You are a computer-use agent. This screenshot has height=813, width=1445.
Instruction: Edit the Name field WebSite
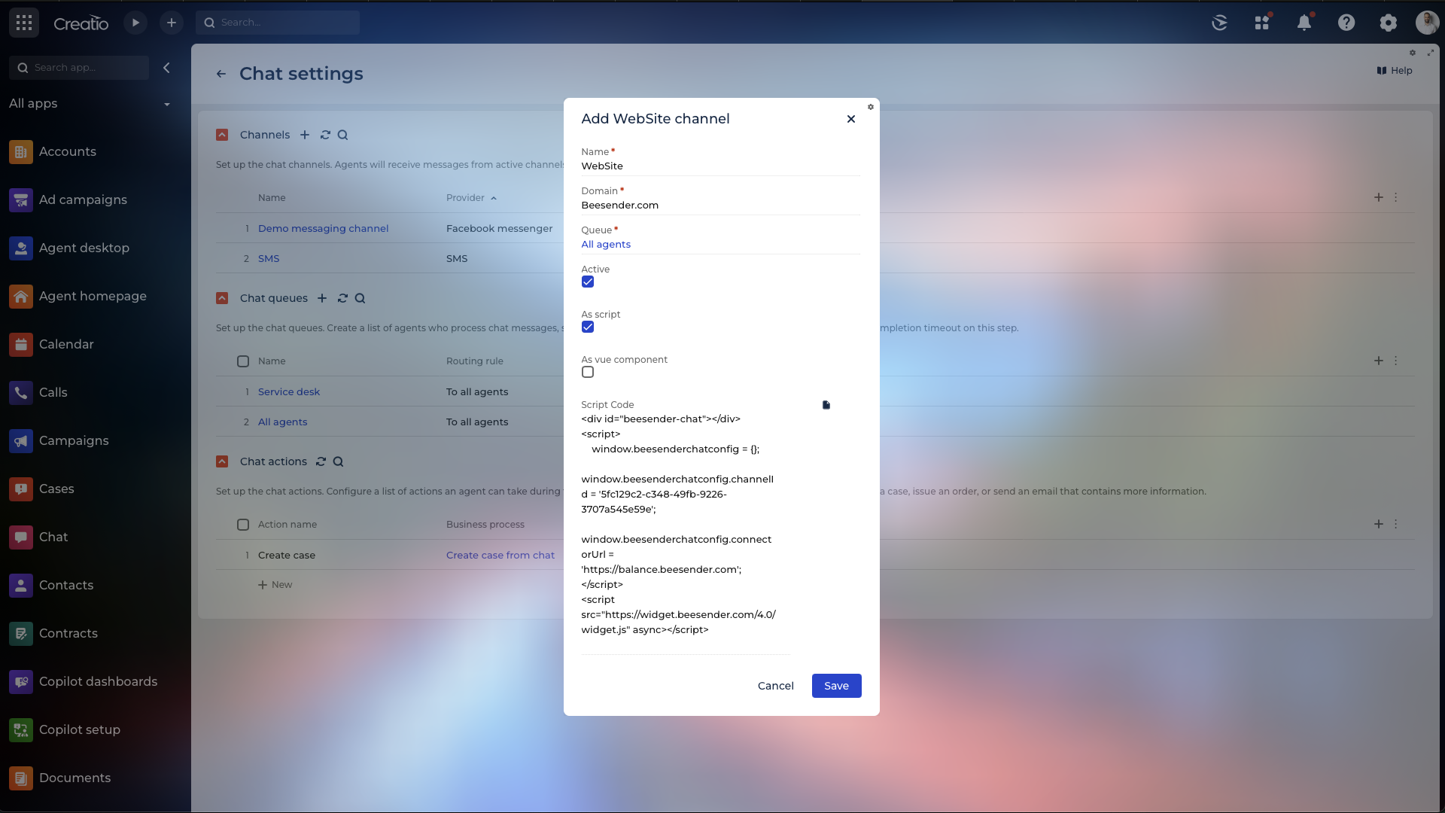pos(721,166)
